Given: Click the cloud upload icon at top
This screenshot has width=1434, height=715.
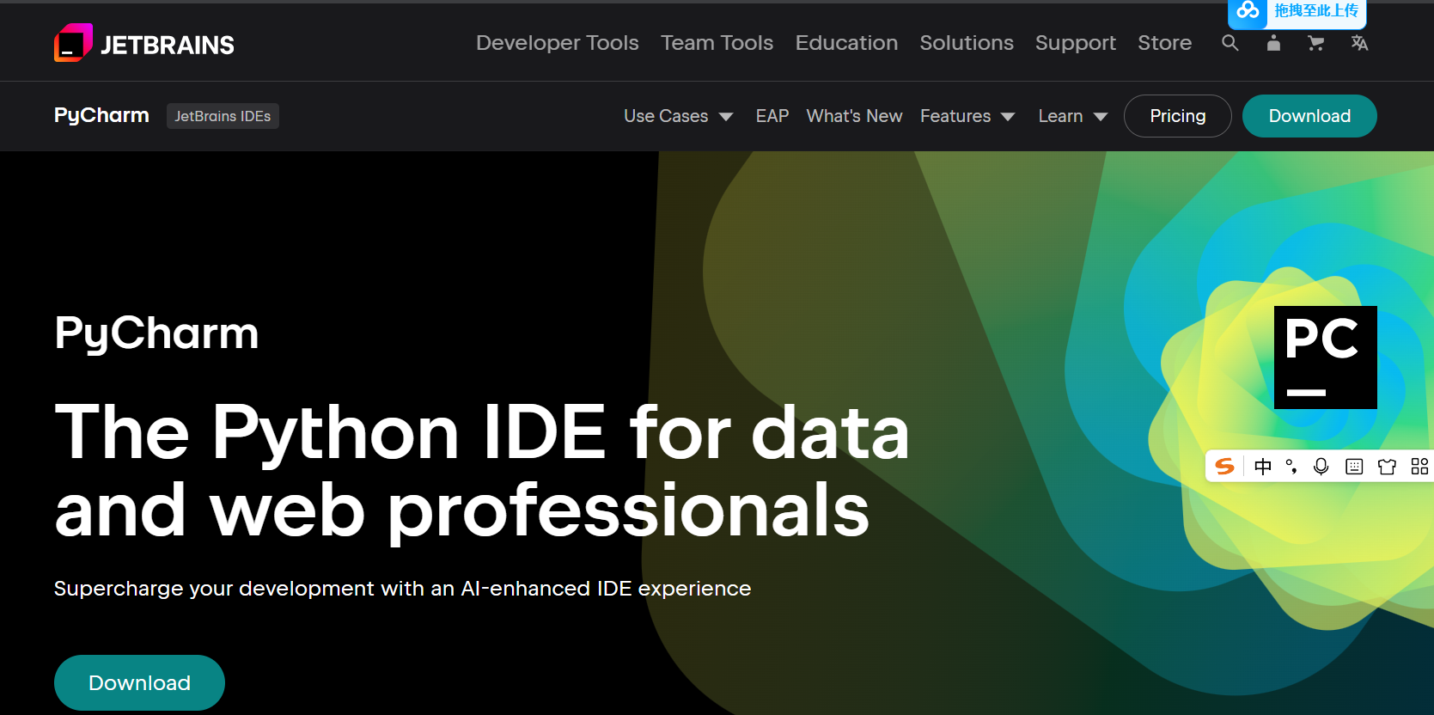Looking at the screenshot, I should pos(1248,11).
